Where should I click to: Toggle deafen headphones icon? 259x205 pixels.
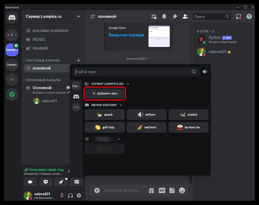70,196
